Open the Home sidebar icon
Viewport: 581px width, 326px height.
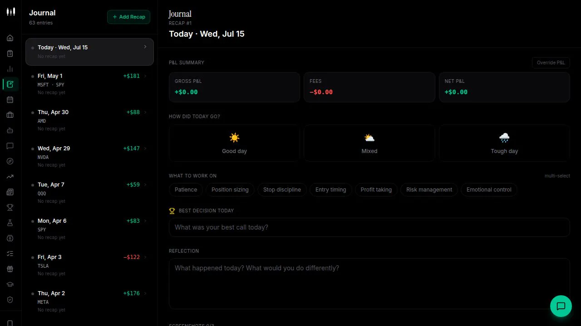click(x=10, y=38)
